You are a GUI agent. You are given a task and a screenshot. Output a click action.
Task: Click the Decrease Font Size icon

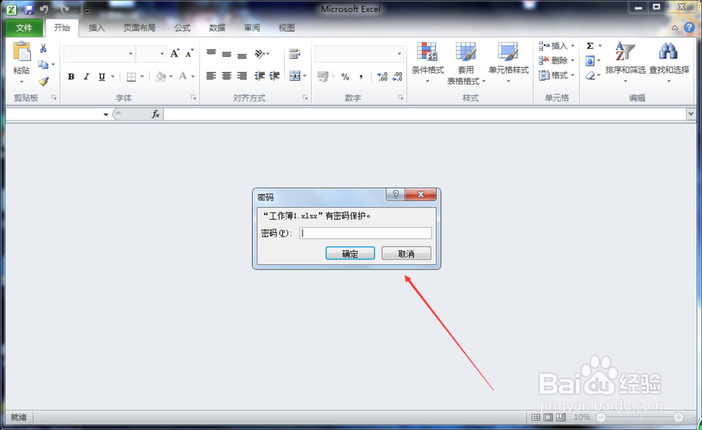point(190,54)
